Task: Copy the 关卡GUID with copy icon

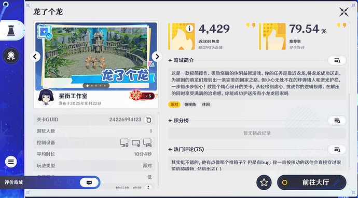Action: click(x=148, y=120)
